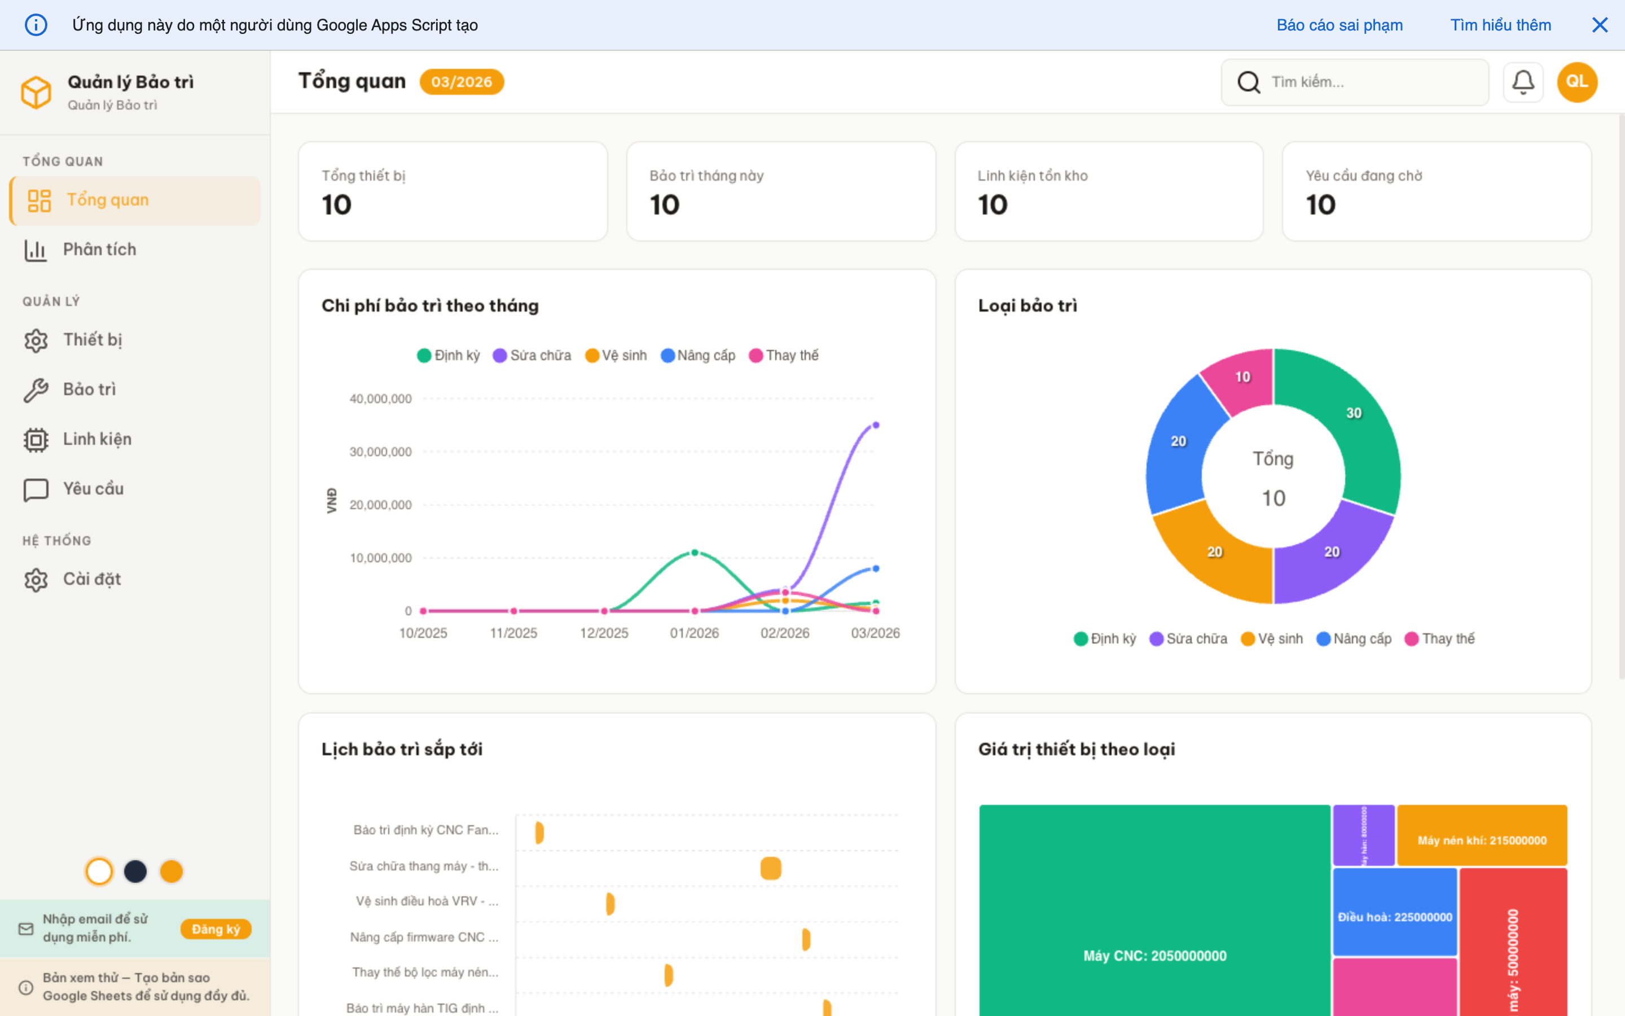The image size is (1625, 1016).
Task: Open the 03/2026 month selector badge
Action: pyautogui.click(x=462, y=82)
